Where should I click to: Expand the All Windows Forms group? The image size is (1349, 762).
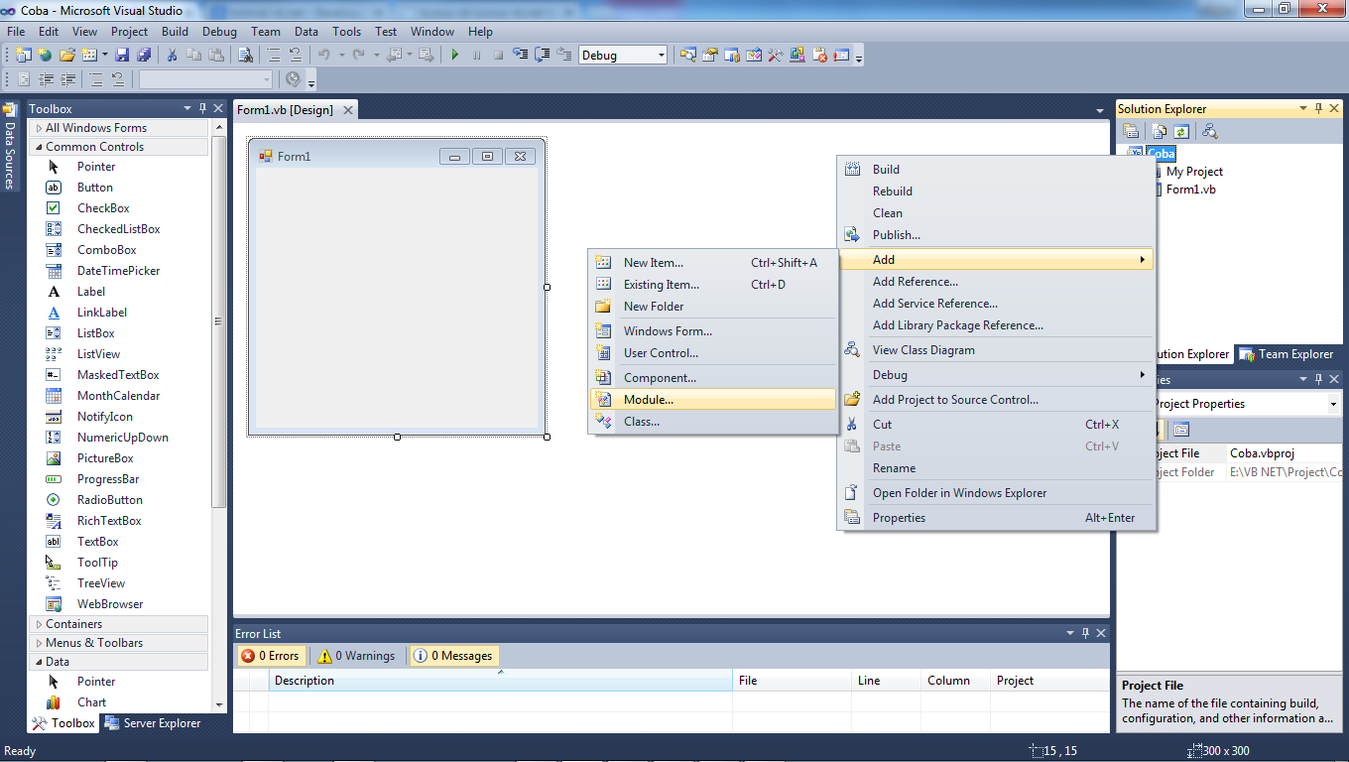119,128
